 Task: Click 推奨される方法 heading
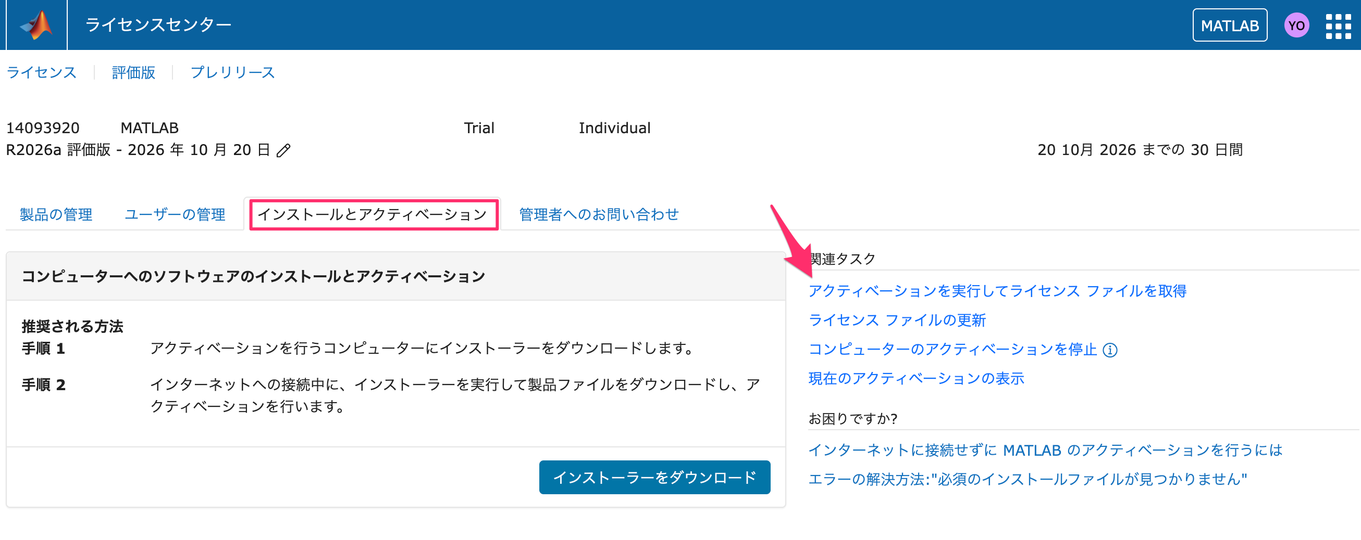pos(72,326)
